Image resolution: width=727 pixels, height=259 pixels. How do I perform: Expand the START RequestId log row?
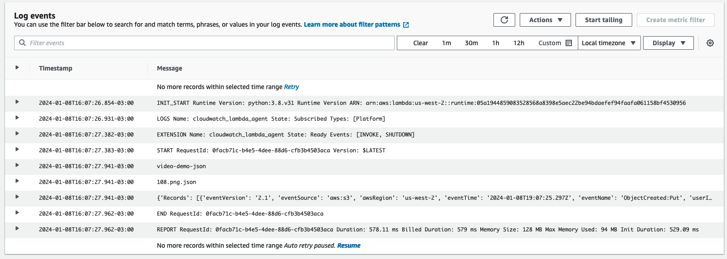(x=17, y=150)
